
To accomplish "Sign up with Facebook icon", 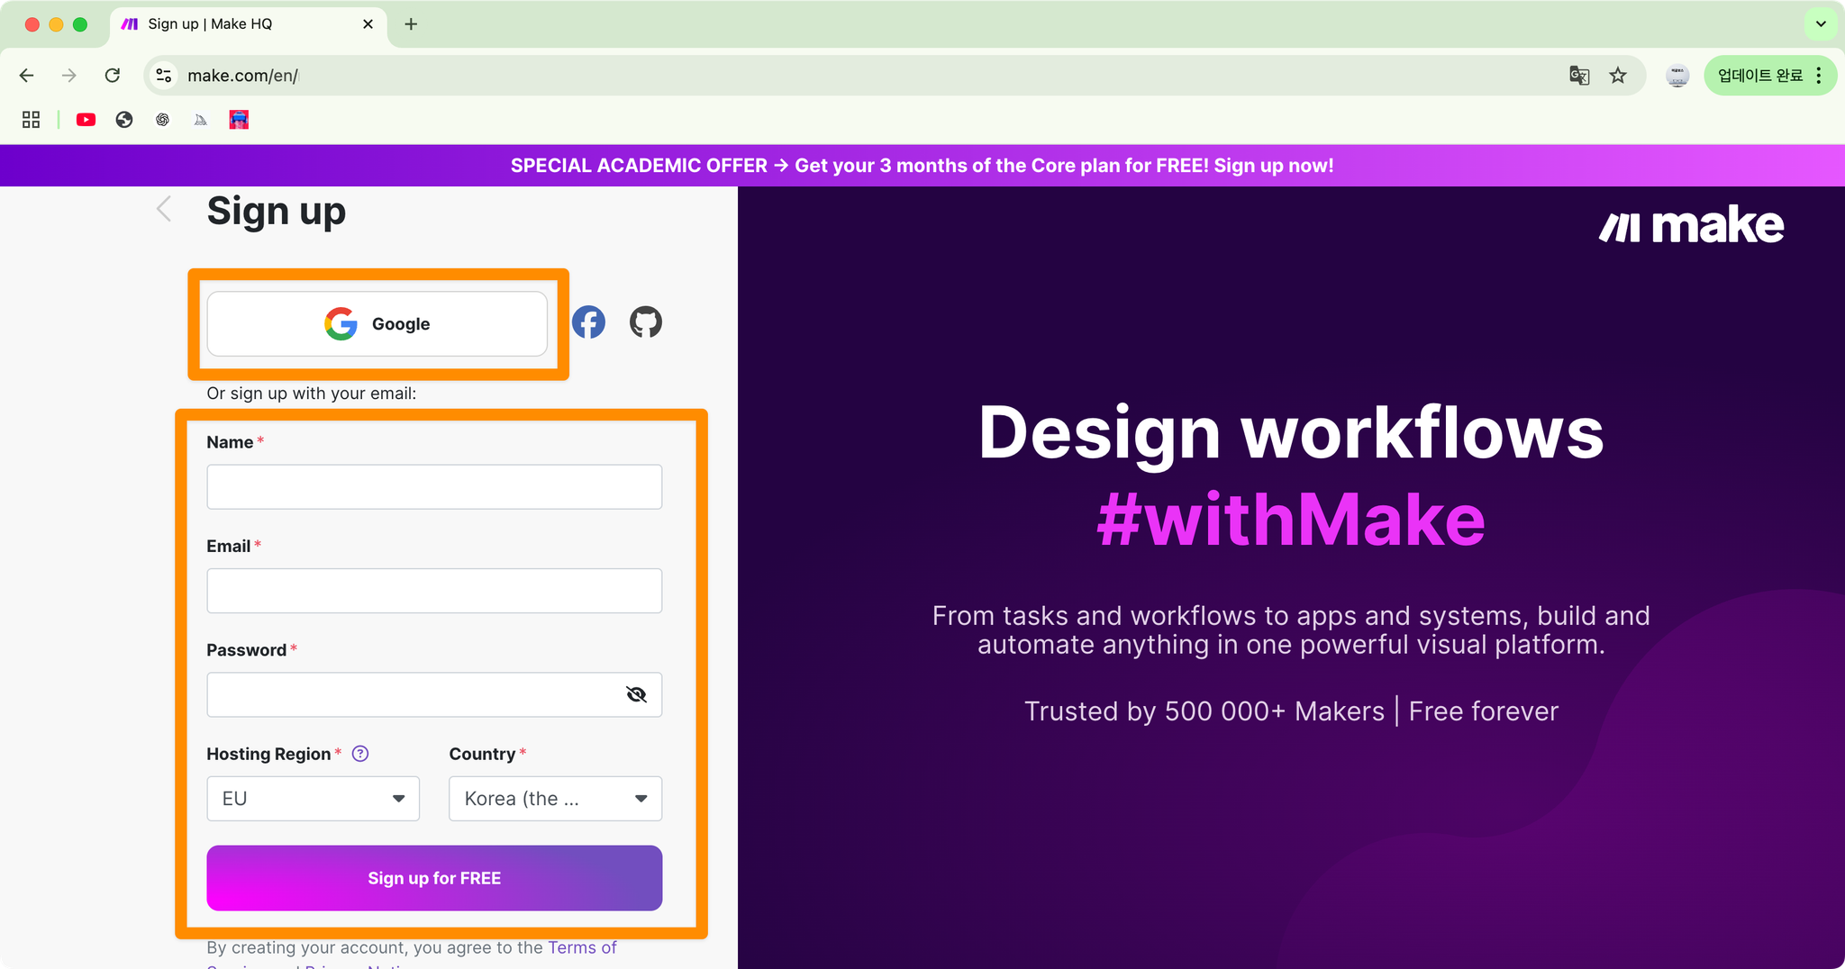I will tap(588, 322).
